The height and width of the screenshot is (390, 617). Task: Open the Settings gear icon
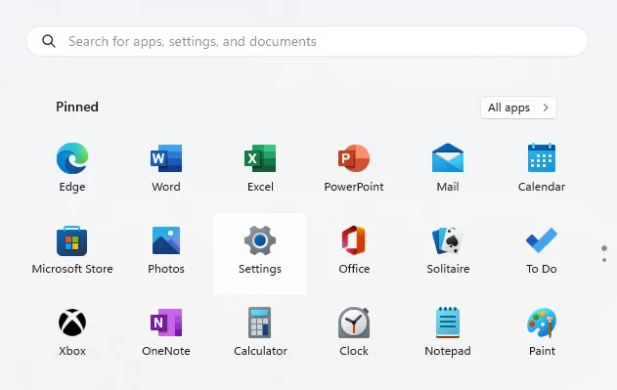pyautogui.click(x=260, y=240)
